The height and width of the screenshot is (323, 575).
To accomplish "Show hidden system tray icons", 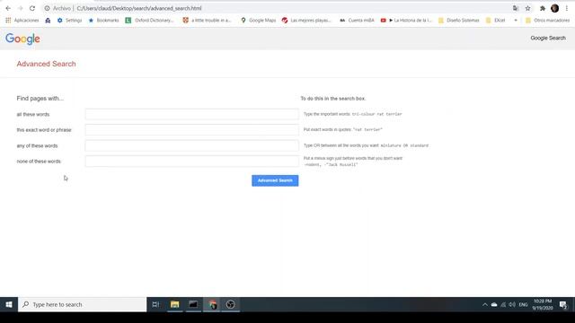I will 485,305.
